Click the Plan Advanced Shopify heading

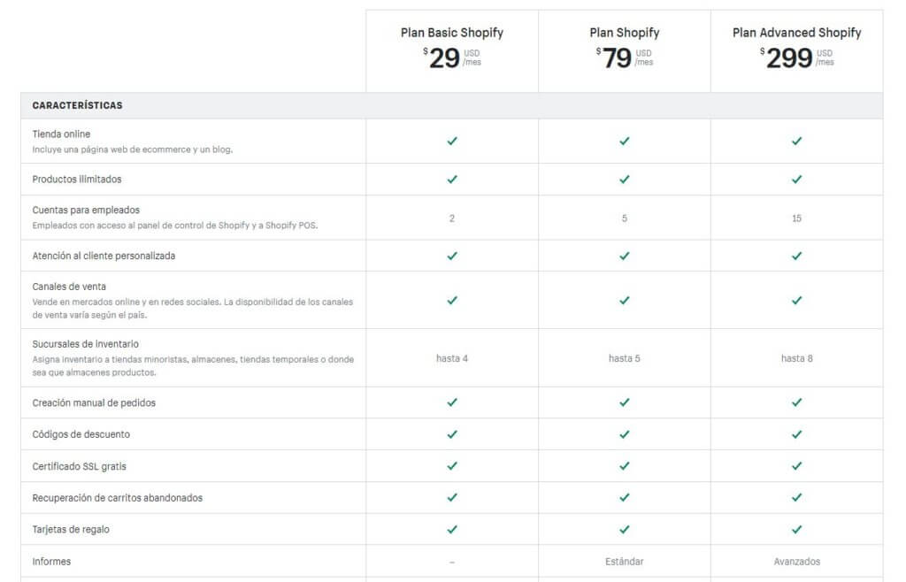point(797,33)
